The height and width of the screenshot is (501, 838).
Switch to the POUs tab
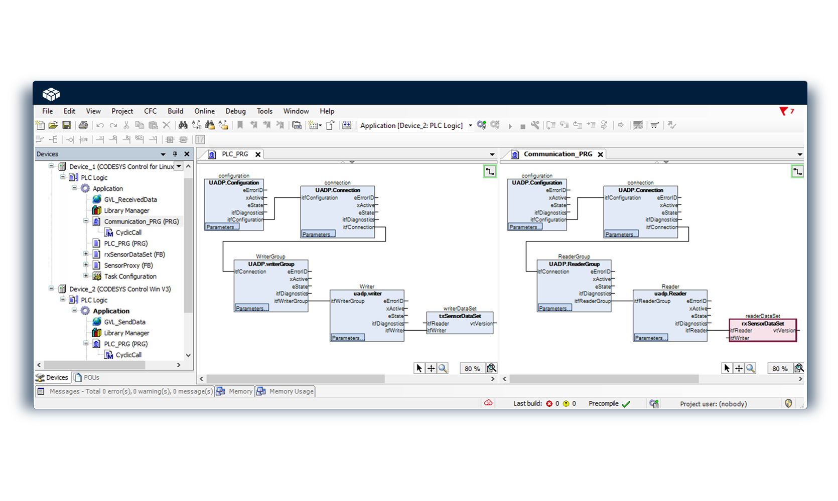click(x=87, y=377)
